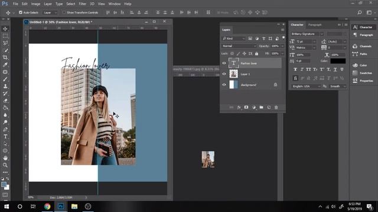Screen dimensions: 378x212
Task: Open Character panel from side dock
Action: point(363,27)
